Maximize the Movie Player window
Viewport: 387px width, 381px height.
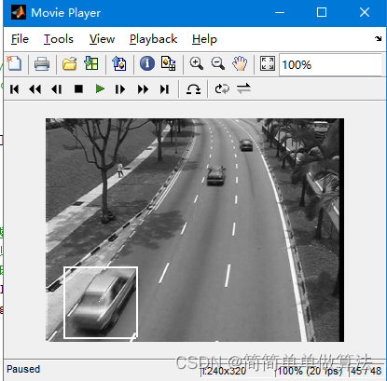(322, 12)
